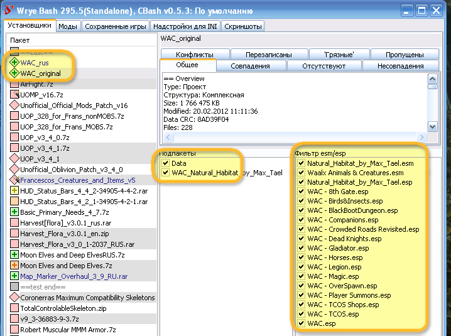Click the icon beside UOP_328_for_Frans_MOBS.7z

coord(14,127)
